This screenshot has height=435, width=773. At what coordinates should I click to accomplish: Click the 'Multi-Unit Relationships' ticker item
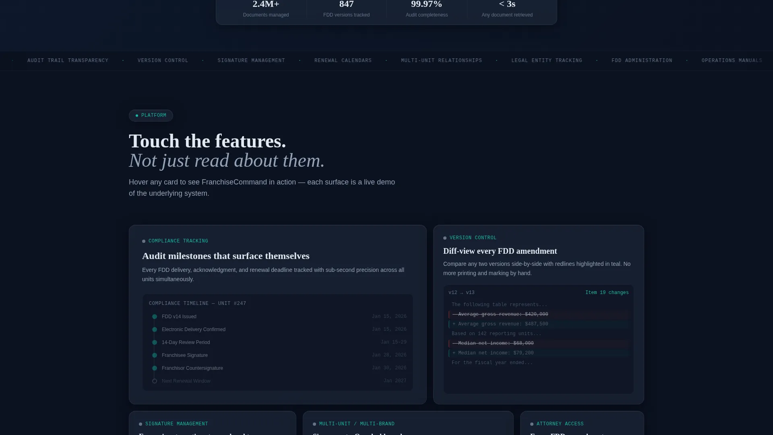[441, 60]
